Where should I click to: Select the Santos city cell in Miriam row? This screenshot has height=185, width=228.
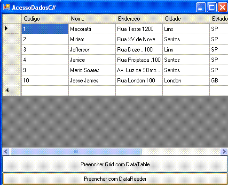point(186,39)
